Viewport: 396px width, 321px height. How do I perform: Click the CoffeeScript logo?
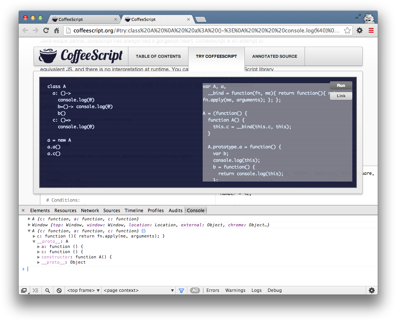(x=81, y=56)
